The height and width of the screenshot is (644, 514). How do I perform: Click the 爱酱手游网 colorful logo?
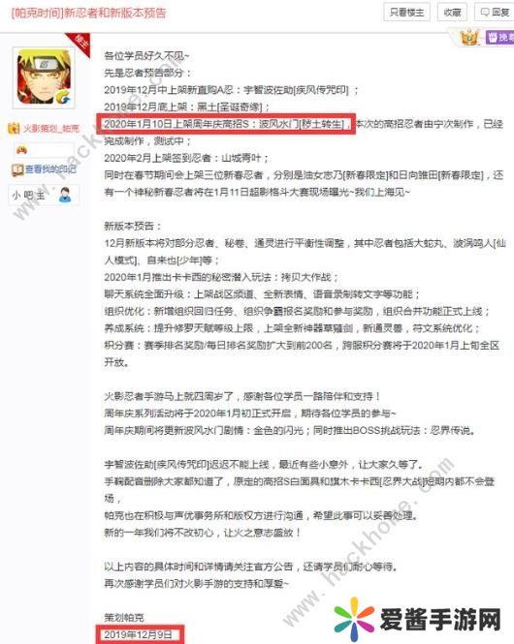click(418, 620)
